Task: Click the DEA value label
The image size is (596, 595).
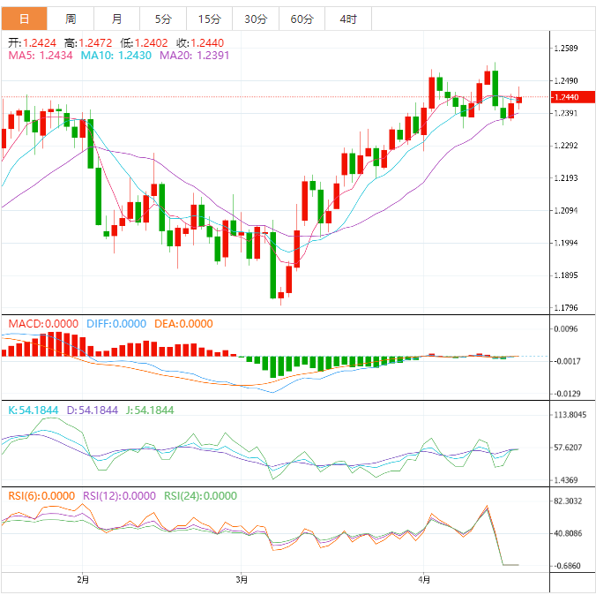Action: 183,324
